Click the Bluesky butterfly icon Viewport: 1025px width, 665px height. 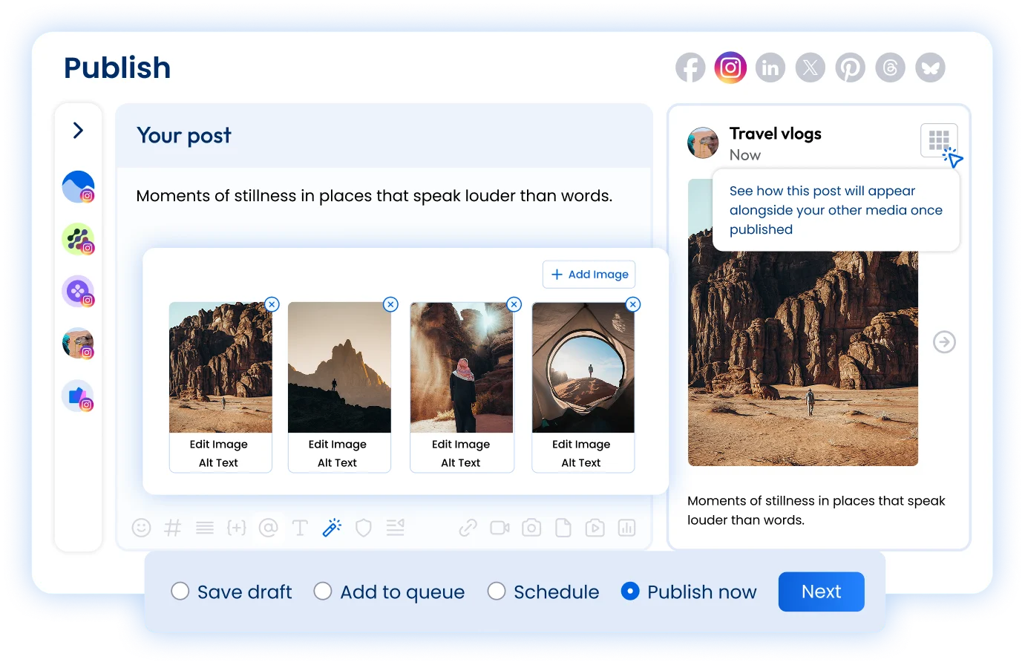tap(930, 67)
